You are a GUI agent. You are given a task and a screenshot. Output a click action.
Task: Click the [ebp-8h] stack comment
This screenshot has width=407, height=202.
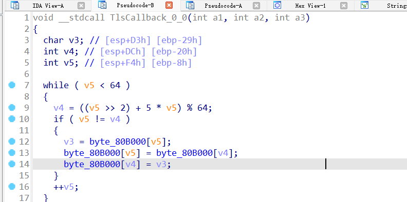point(172,63)
